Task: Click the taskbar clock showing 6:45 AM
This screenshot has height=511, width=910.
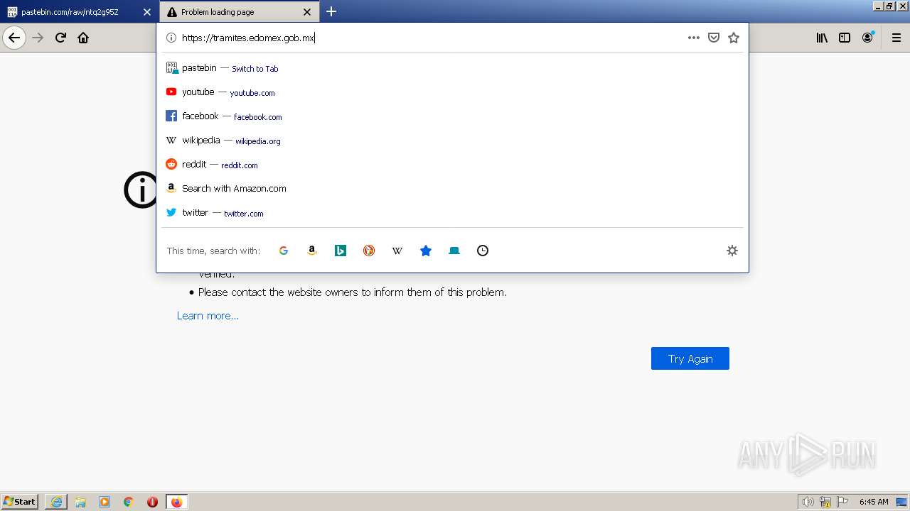Action: pyautogui.click(x=874, y=502)
